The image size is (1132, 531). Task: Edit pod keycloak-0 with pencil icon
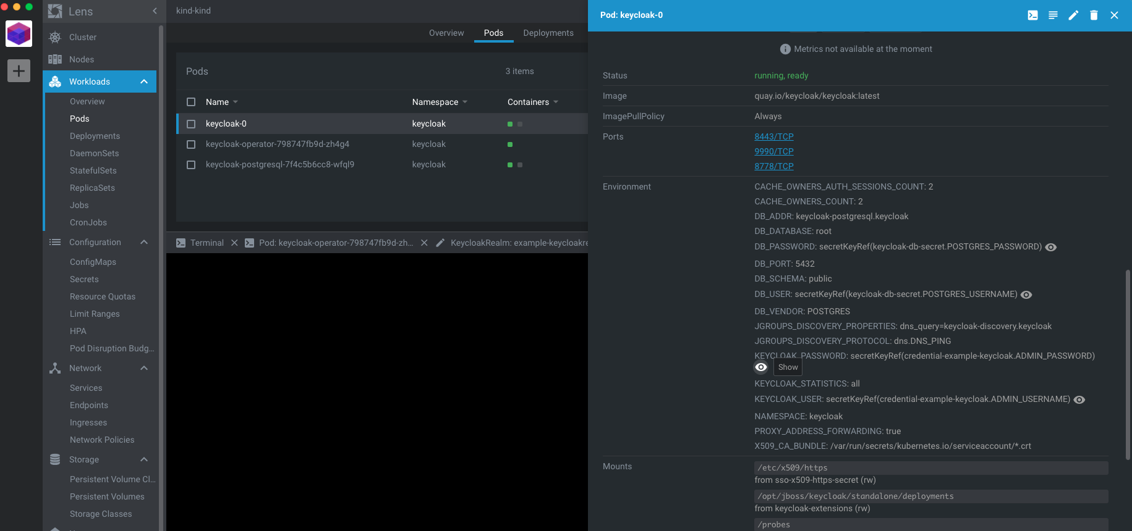(1073, 15)
